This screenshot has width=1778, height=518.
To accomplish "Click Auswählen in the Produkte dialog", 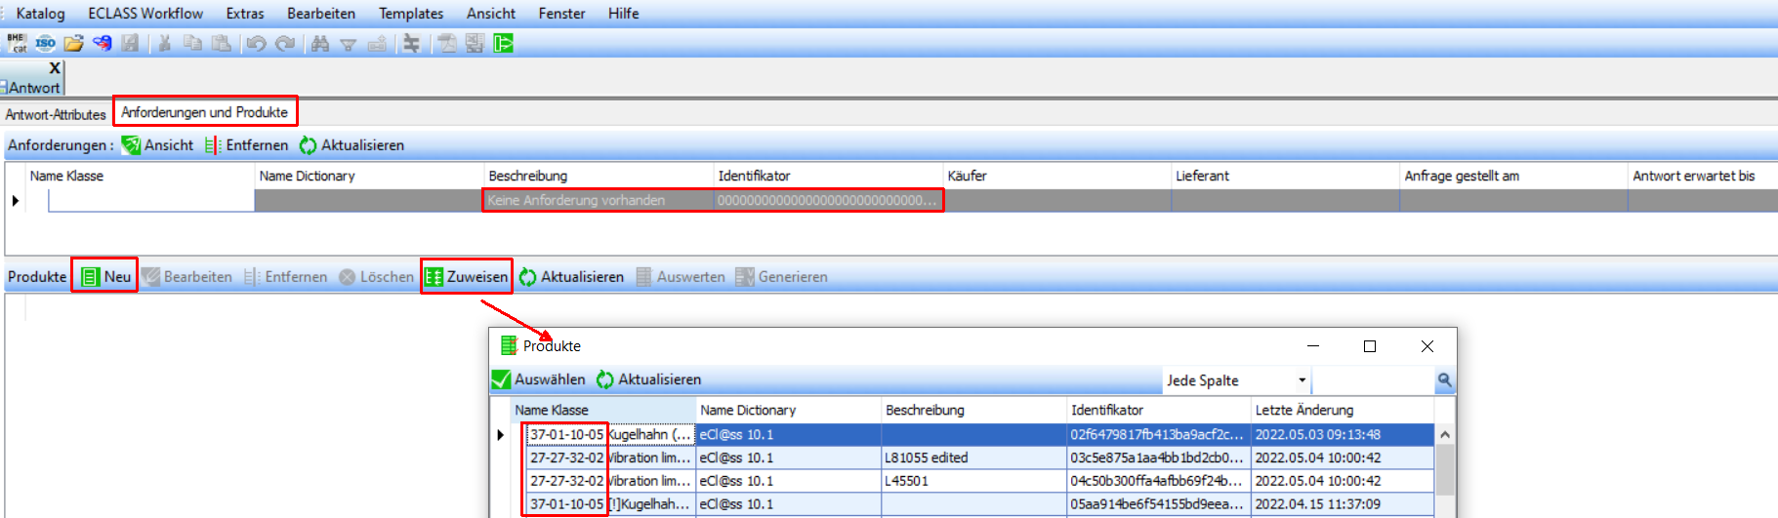I will pyautogui.click(x=539, y=379).
